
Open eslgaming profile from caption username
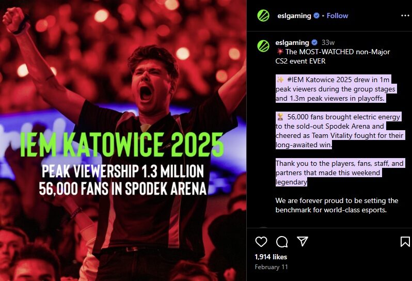coord(292,42)
